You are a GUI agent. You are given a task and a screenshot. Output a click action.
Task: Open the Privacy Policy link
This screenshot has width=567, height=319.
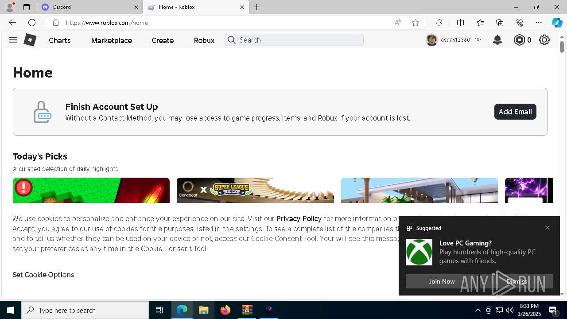coord(299,218)
